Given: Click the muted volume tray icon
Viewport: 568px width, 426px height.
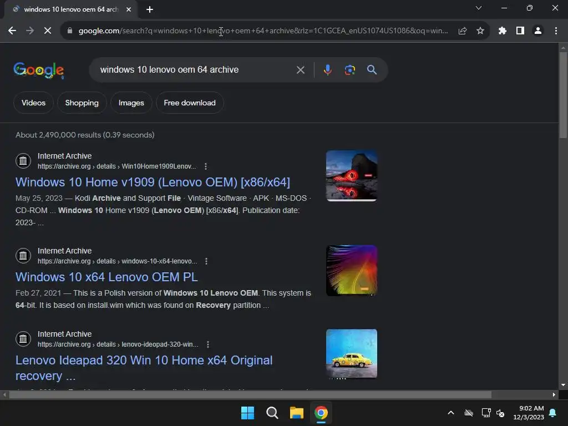Looking at the screenshot, I should pos(500,413).
